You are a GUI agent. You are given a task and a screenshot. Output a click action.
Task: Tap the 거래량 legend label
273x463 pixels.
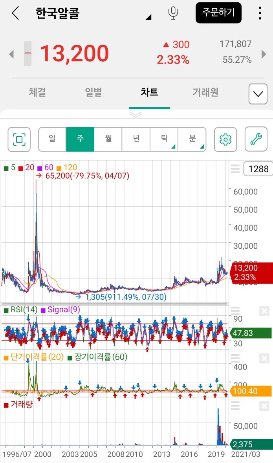18,404
